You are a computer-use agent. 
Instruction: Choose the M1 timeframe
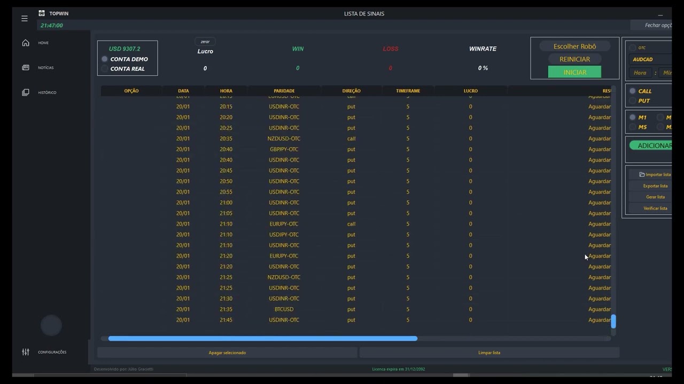633,117
